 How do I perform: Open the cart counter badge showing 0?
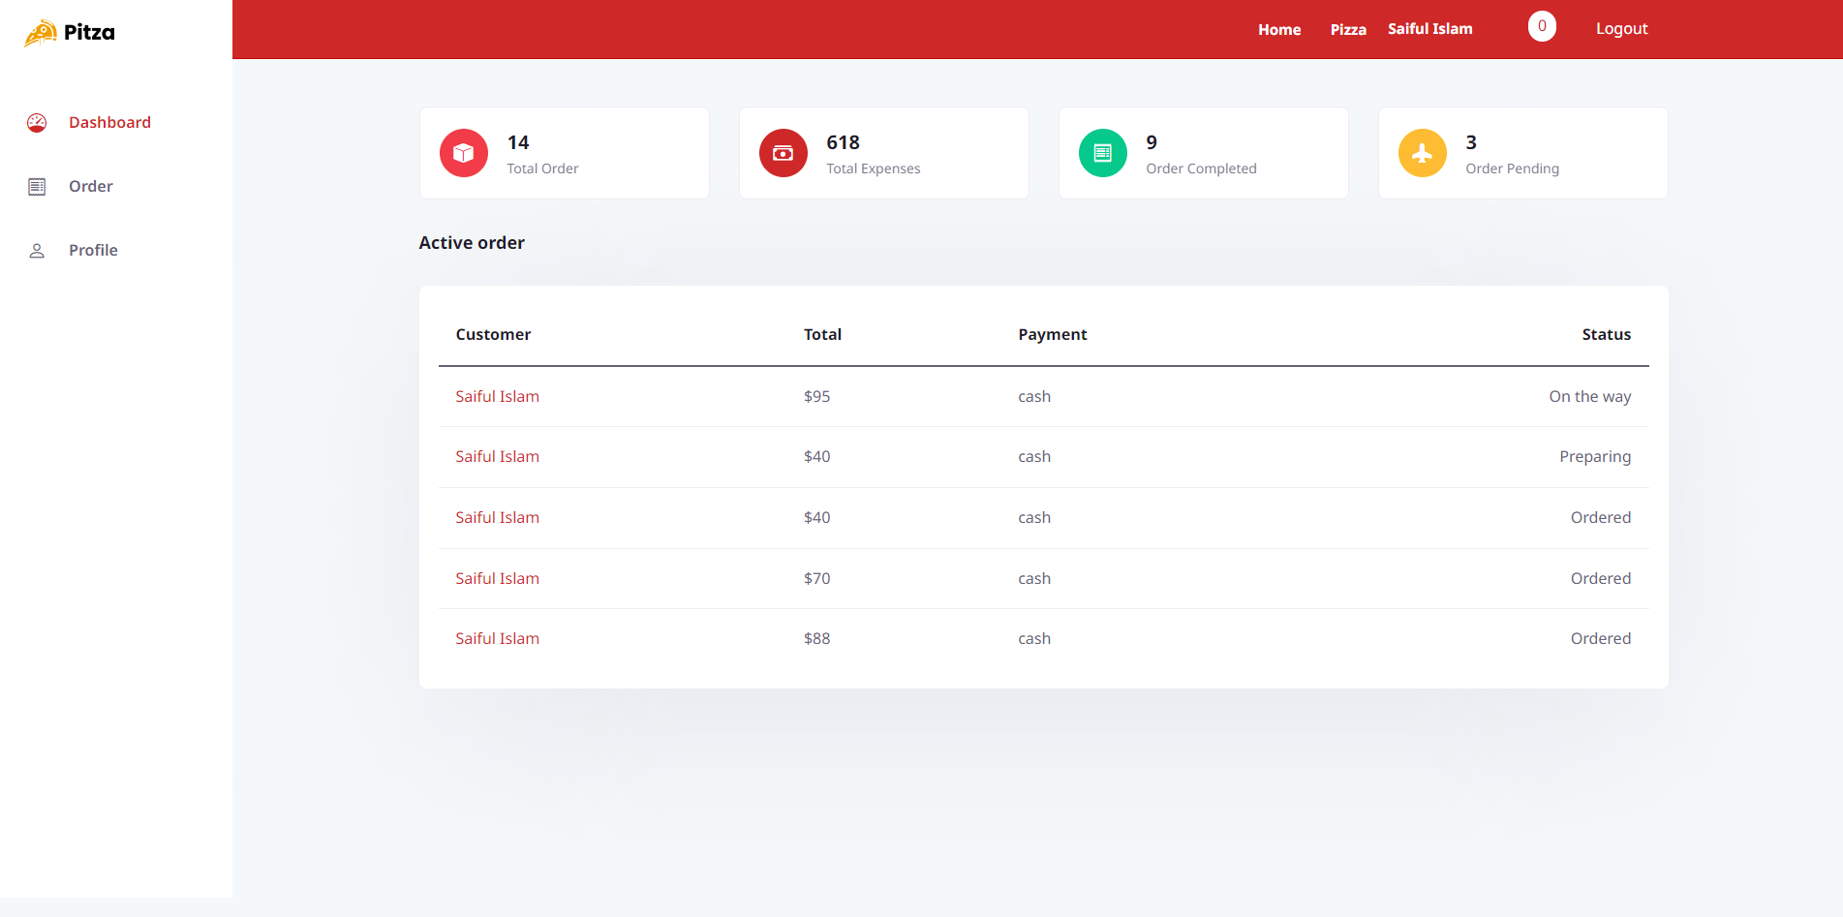(1542, 26)
